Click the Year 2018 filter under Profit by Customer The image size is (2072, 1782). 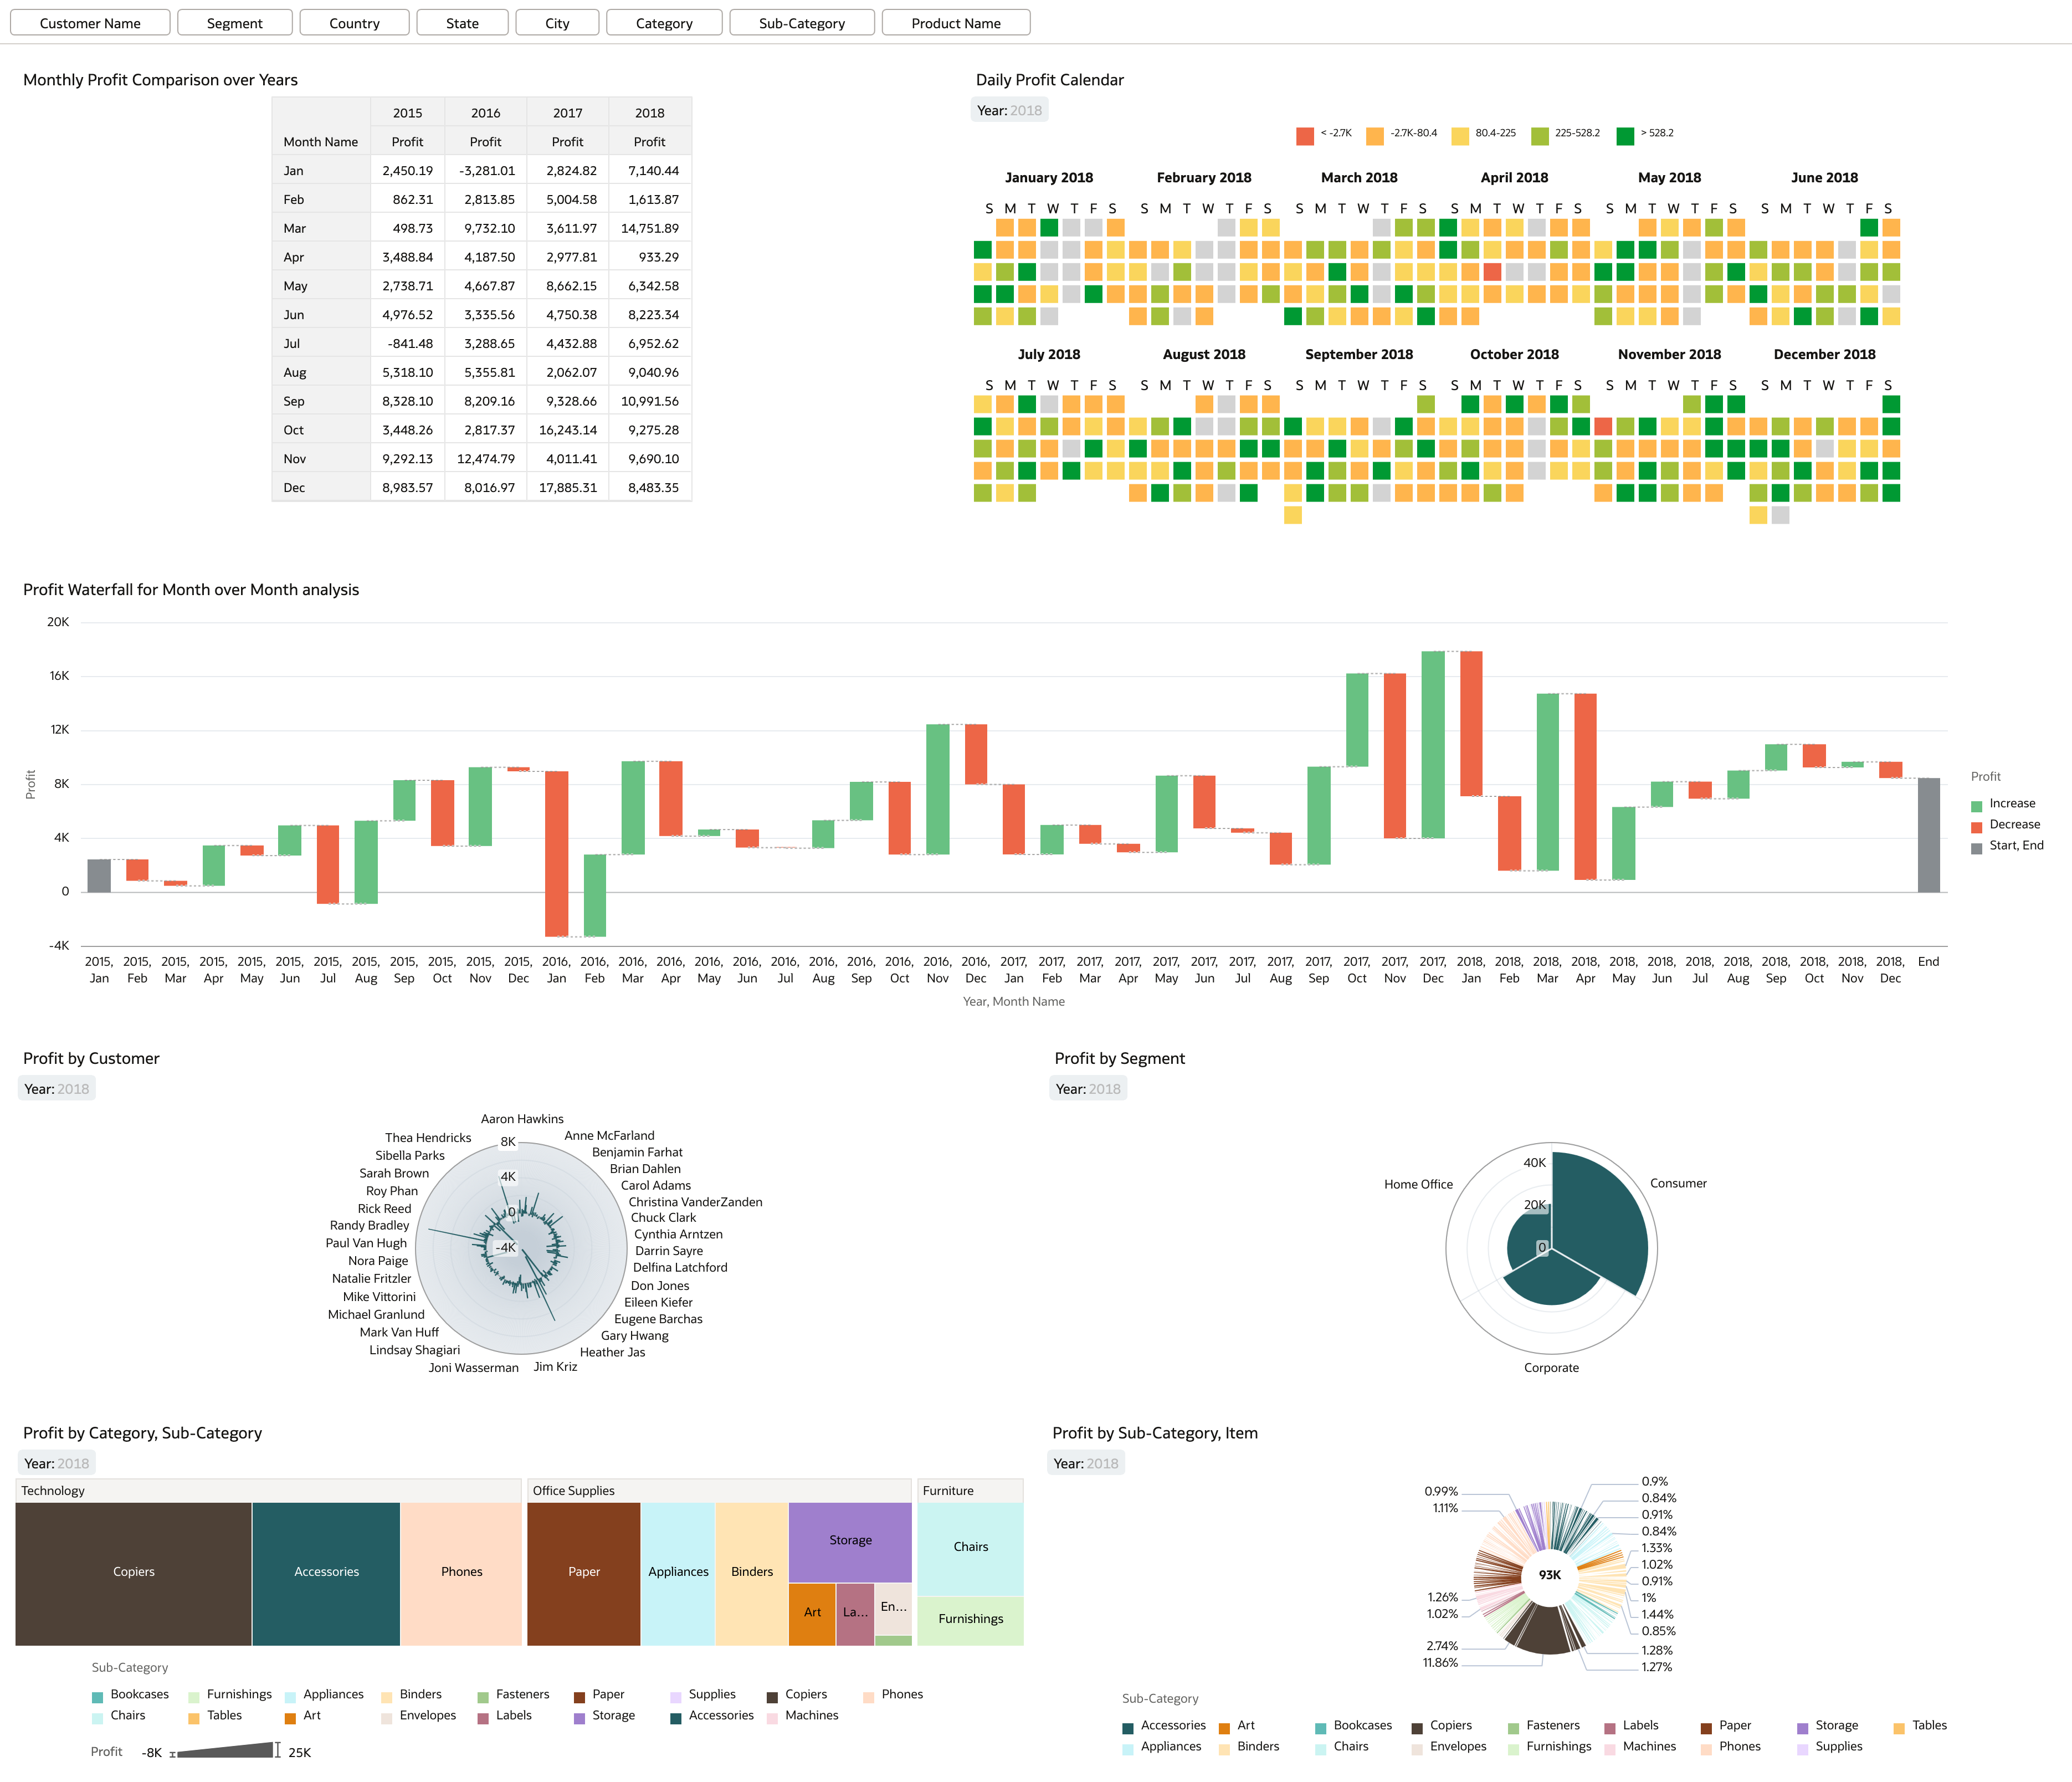[57, 1088]
